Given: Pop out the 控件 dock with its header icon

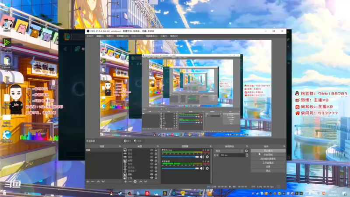Looking at the screenshot, I should tap(284, 146).
